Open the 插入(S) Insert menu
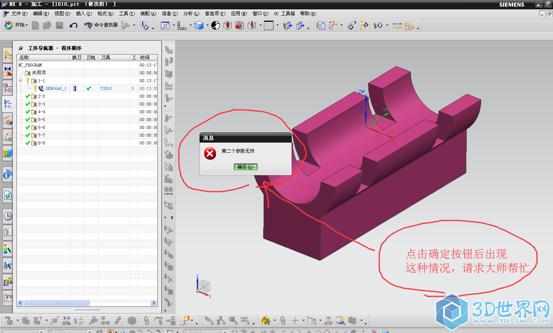Viewport: 553px width, 333px height. click(x=84, y=14)
